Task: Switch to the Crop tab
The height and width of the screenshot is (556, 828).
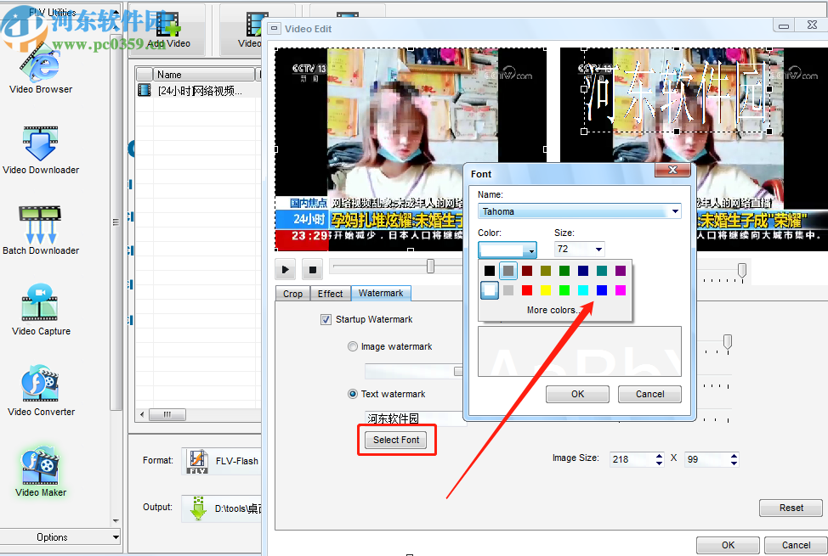Action: (292, 294)
